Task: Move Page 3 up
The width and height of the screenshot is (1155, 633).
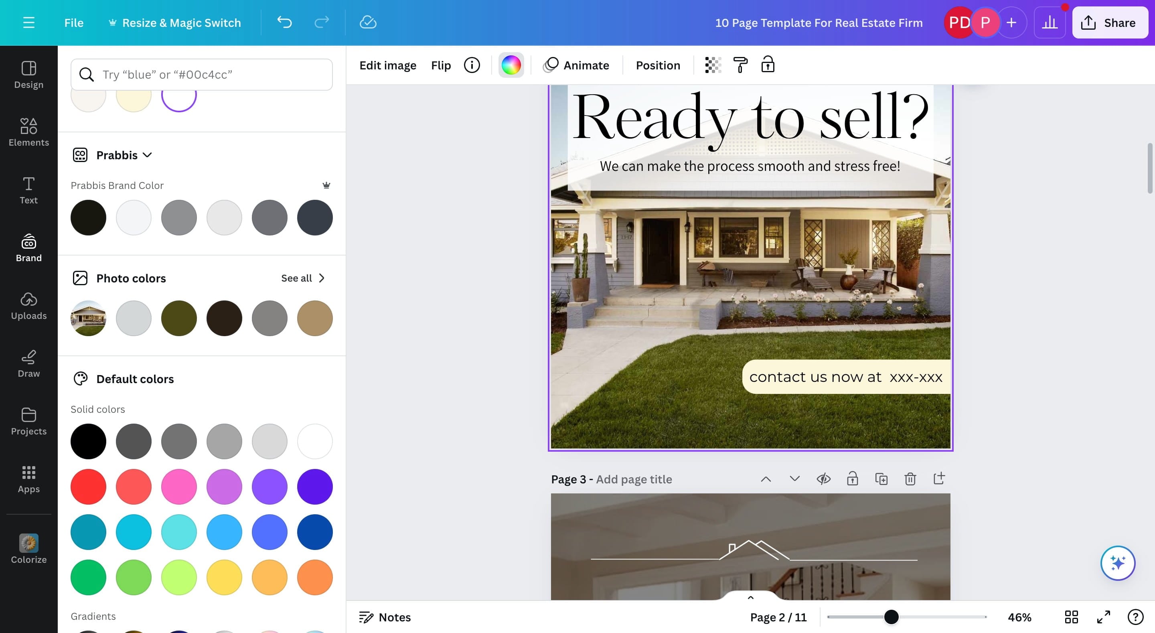Action: point(766,479)
